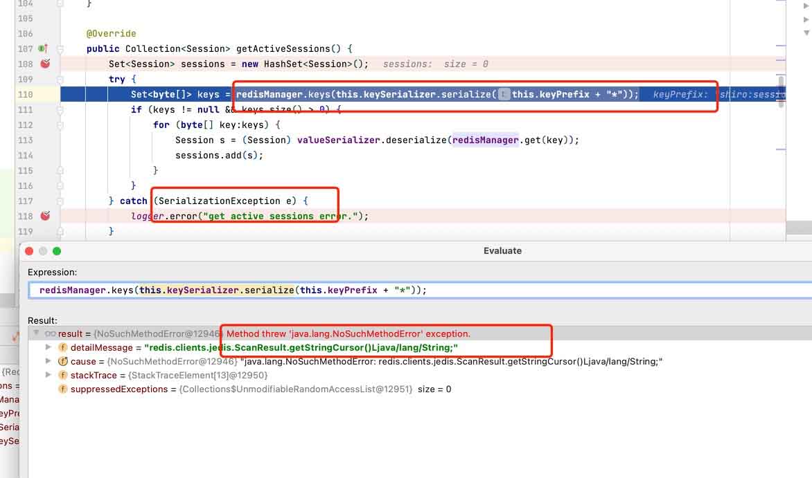Expand the detailMessage field

tap(48, 347)
